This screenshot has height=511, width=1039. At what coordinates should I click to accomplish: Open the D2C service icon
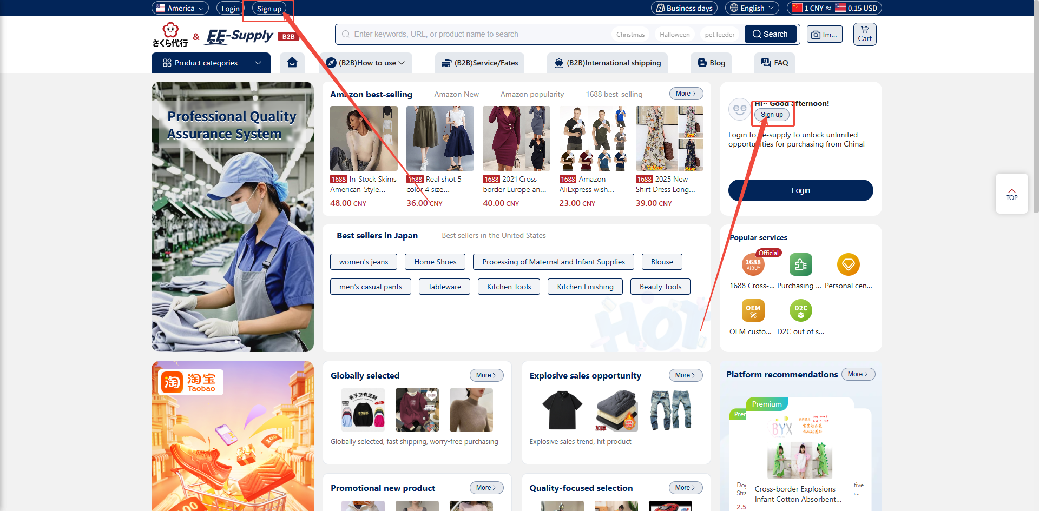coord(800,311)
